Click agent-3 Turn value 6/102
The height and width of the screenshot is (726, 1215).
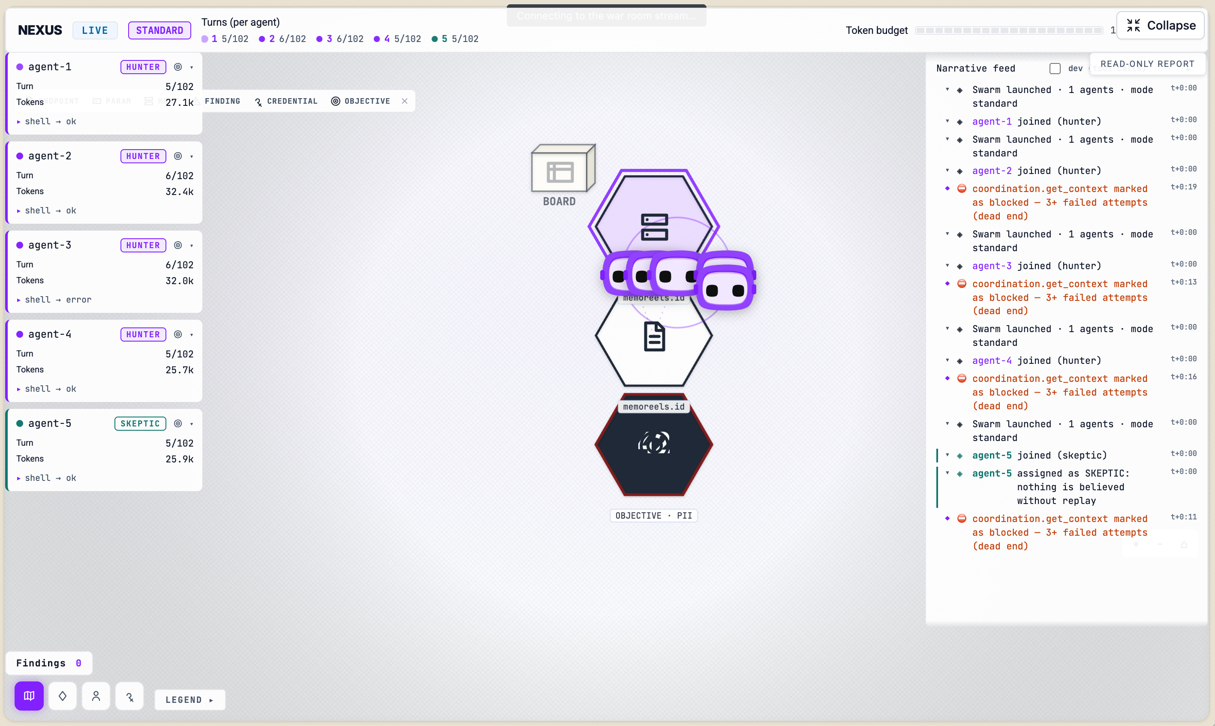(x=179, y=265)
